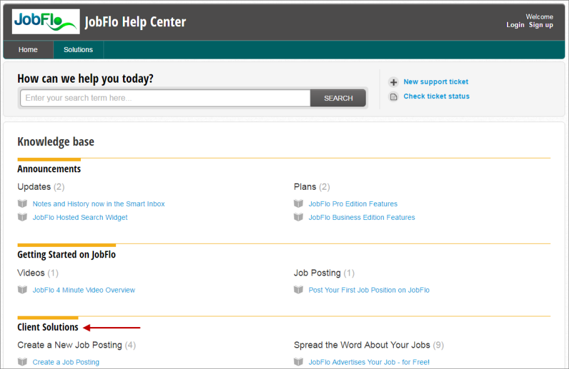This screenshot has height=369, width=569.
Task: Click book icon next to Notes and History article
Action: (23, 204)
